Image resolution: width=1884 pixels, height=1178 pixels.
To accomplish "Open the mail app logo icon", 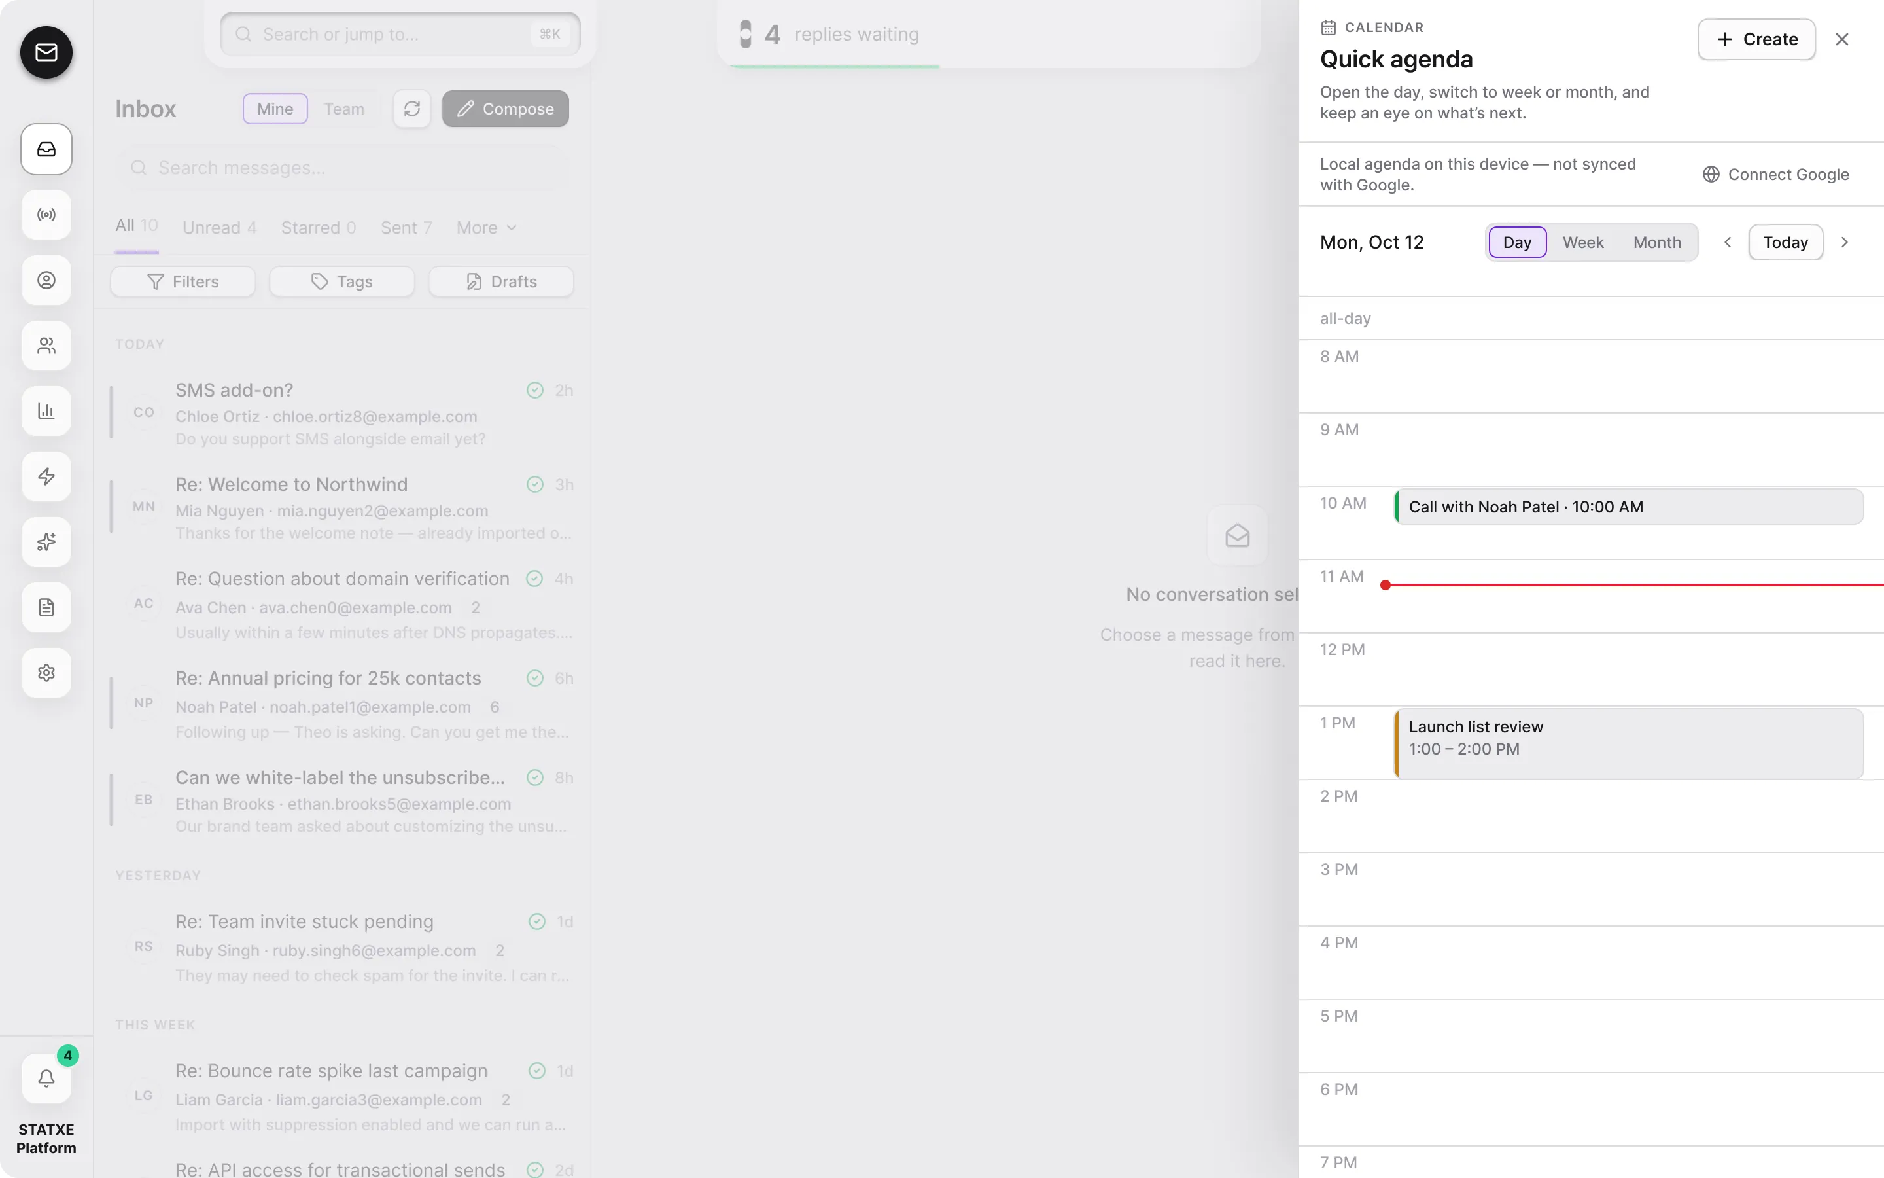I will (x=46, y=52).
